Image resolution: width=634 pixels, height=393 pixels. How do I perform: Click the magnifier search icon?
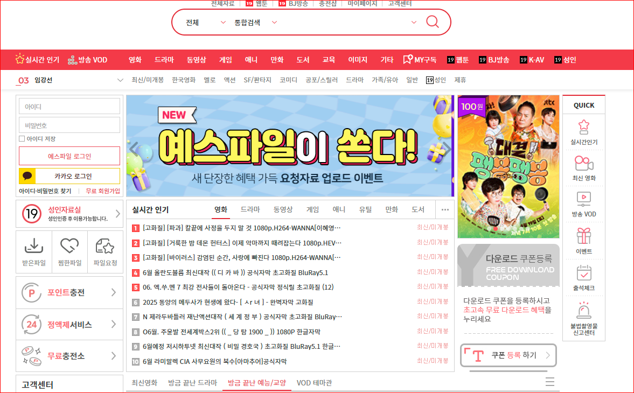432,22
